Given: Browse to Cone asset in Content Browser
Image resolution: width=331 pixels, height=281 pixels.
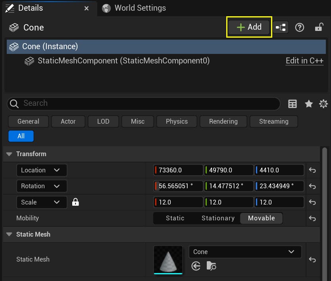Looking at the screenshot, I should (x=212, y=266).
